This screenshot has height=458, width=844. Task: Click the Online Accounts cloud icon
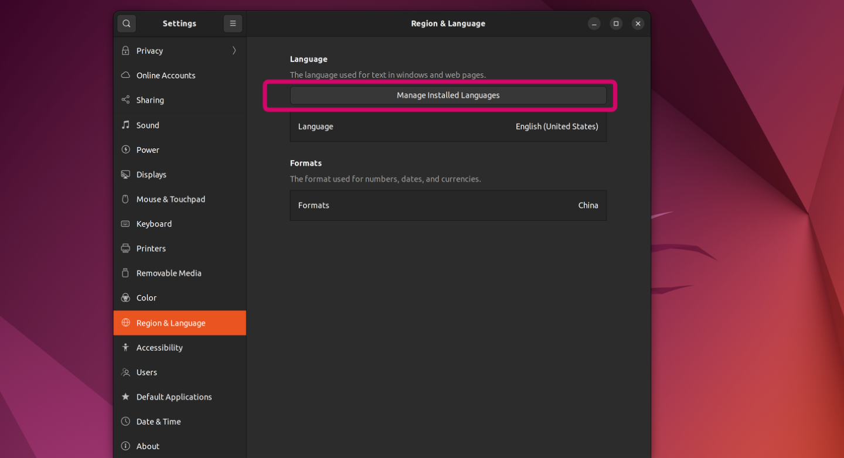tap(125, 76)
